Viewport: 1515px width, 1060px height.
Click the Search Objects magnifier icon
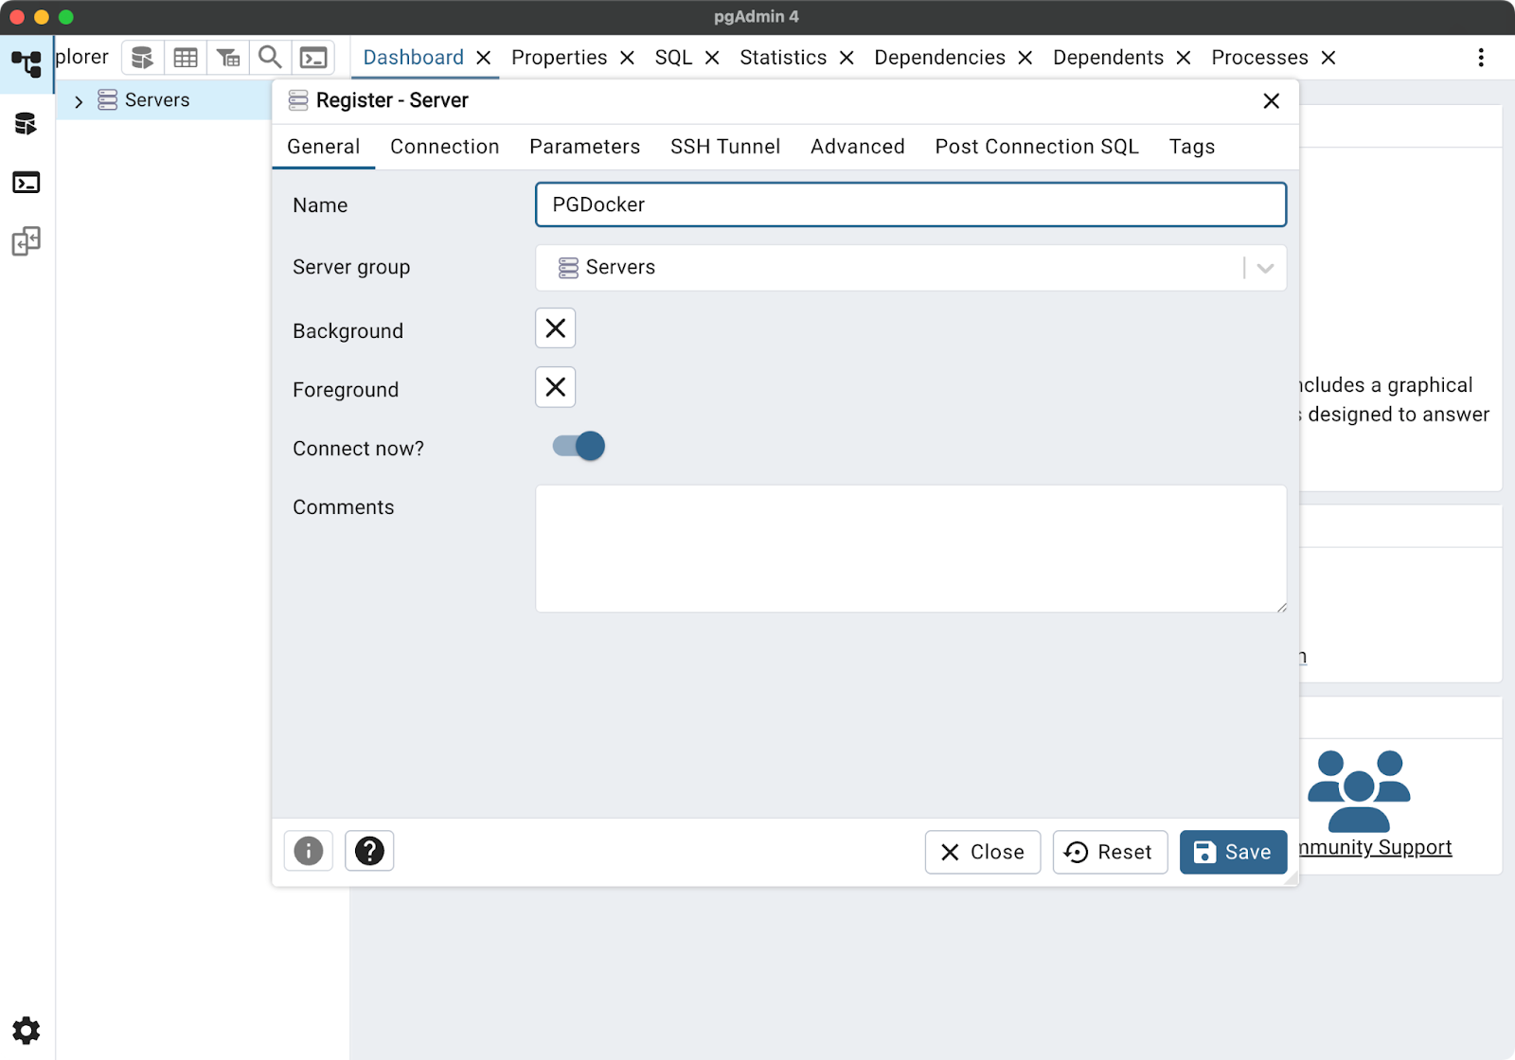(x=270, y=58)
